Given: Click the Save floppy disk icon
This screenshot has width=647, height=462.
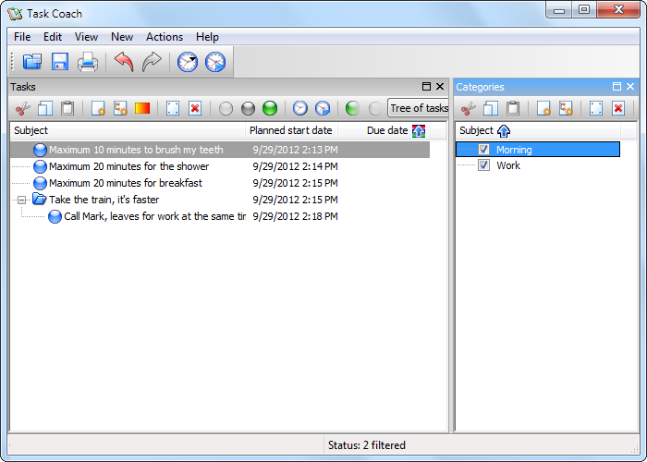Looking at the screenshot, I should point(60,62).
